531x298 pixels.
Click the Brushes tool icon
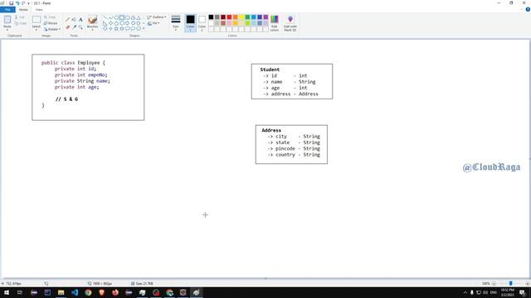pos(92,20)
